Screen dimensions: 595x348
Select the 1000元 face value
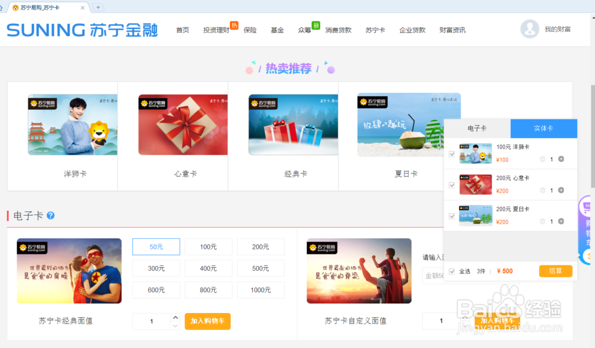point(261,290)
